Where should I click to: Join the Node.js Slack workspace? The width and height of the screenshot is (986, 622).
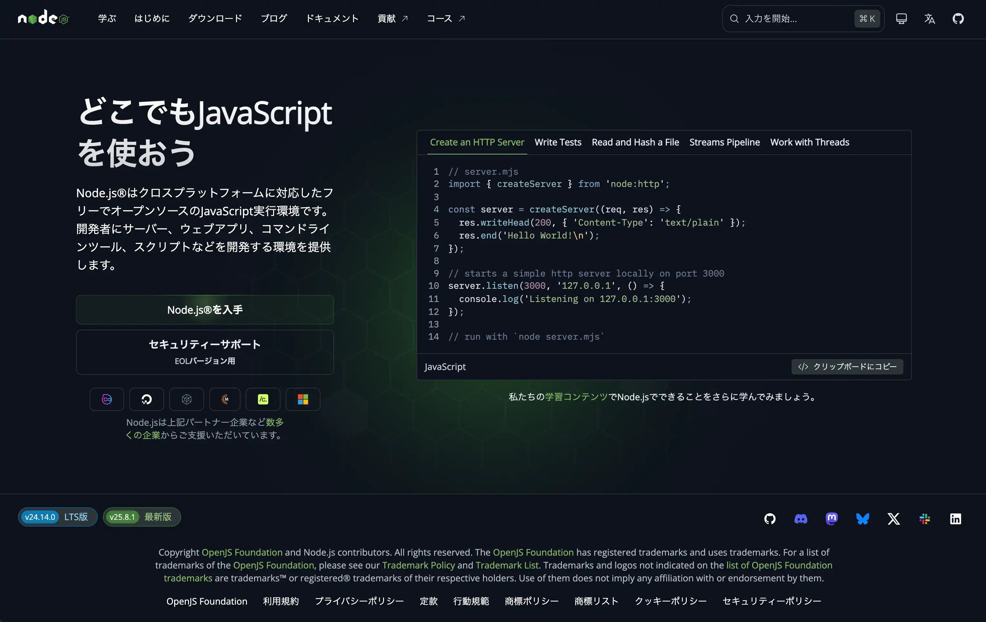click(x=925, y=519)
